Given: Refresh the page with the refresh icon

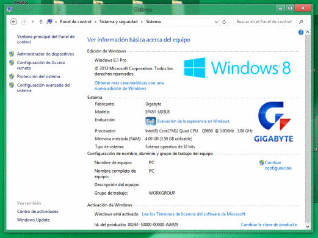Looking at the screenshot, I should (x=224, y=22).
